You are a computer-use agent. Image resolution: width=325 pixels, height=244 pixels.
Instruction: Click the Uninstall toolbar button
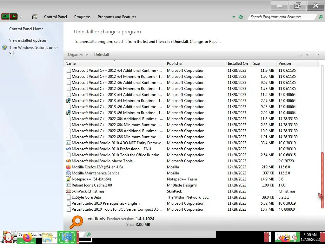[x=101, y=55]
